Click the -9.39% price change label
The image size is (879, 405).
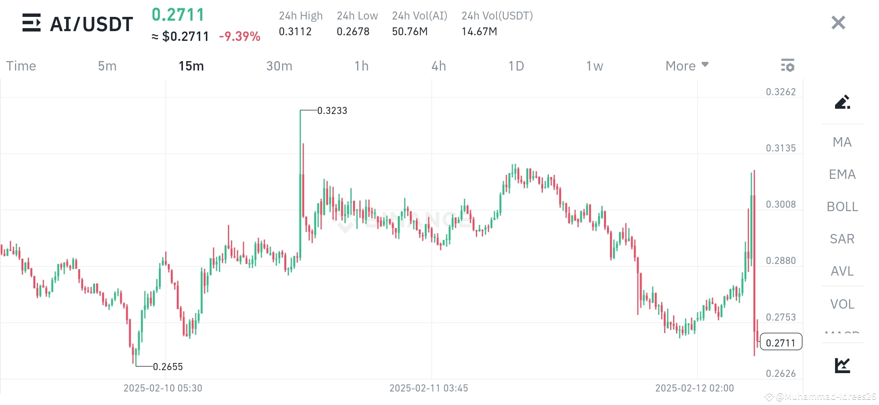pyautogui.click(x=240, y=36)
